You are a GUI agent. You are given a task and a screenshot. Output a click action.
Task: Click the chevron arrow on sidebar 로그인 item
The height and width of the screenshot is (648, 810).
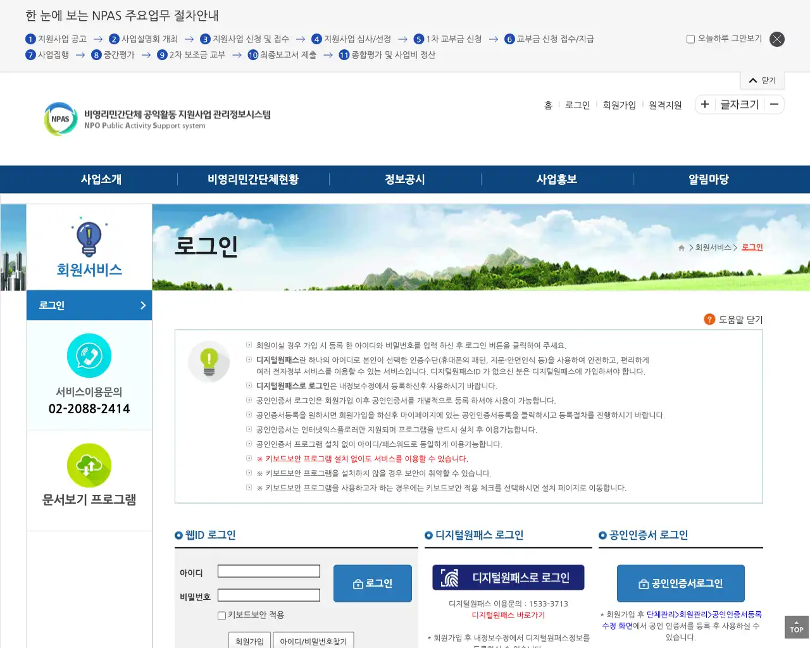143,305
